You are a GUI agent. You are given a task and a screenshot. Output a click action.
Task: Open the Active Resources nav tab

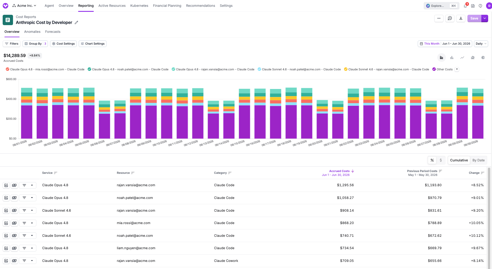point(112,6)
